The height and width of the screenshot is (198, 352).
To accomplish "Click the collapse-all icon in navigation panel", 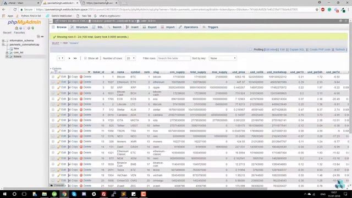I will coord(38,37).
